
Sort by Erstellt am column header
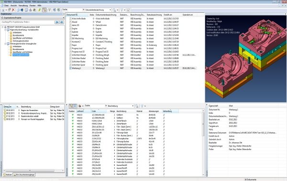tap(172, 15)
